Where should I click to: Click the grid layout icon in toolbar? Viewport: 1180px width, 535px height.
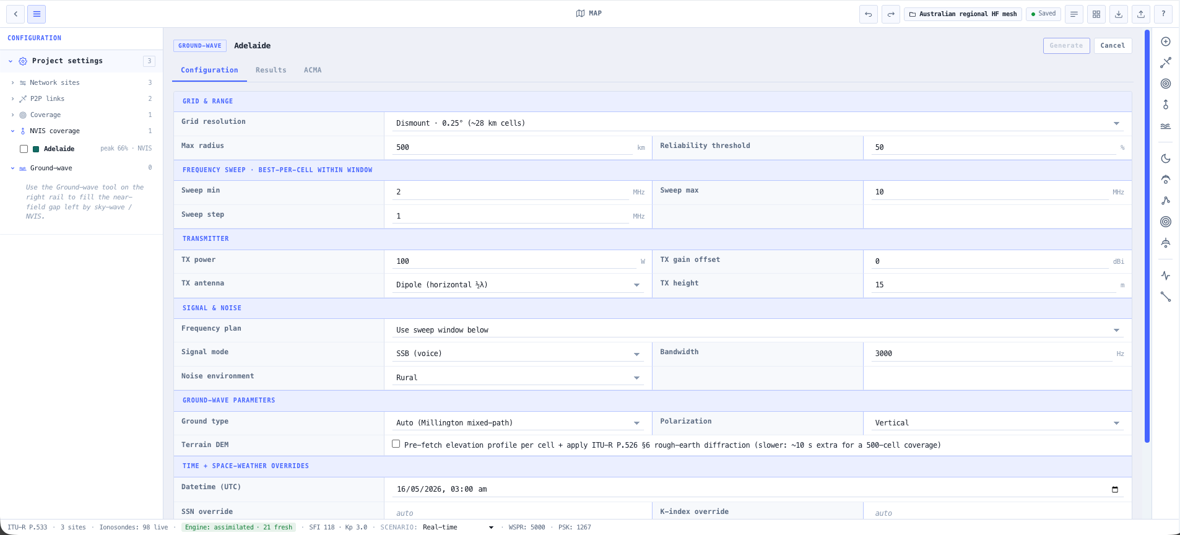pyautogui.click(x=1096, y=14)
